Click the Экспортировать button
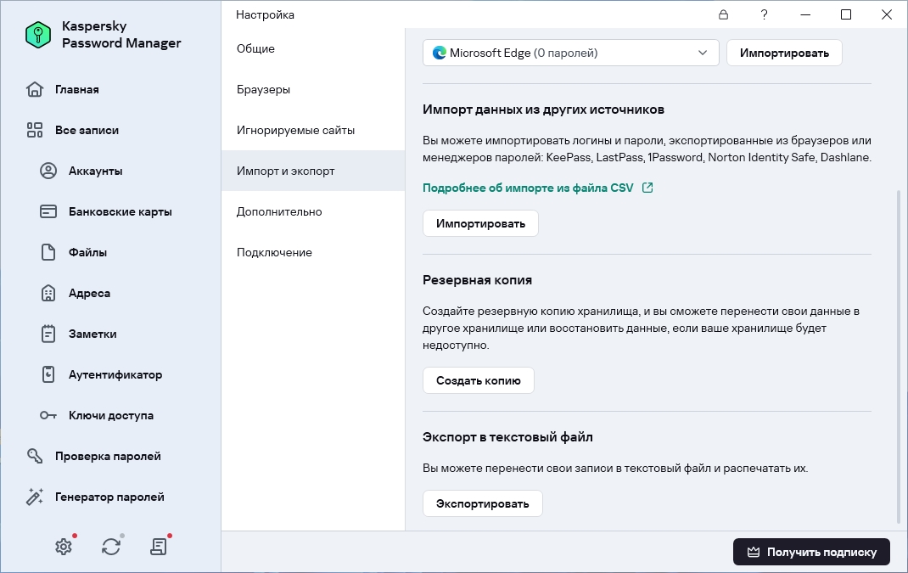This screenshot has height=573, width=908. [x=482, y=503]
